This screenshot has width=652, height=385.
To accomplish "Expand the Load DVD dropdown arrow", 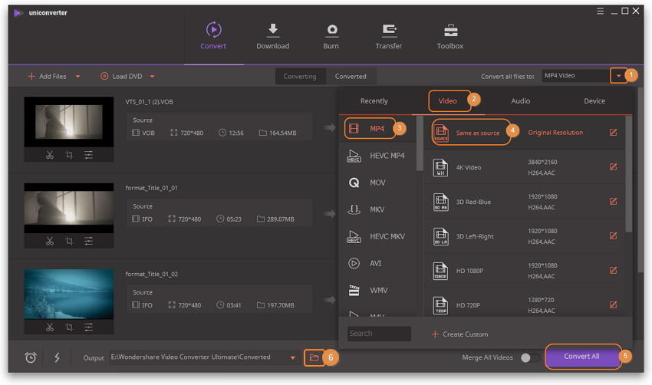I will pos(152,77).
